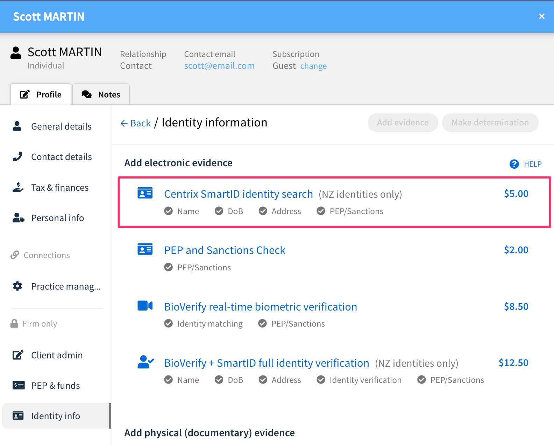Viewport: 554px width, 445px height.
Task: Click the Firm only heading in sidebar
Action: [40, 324]
